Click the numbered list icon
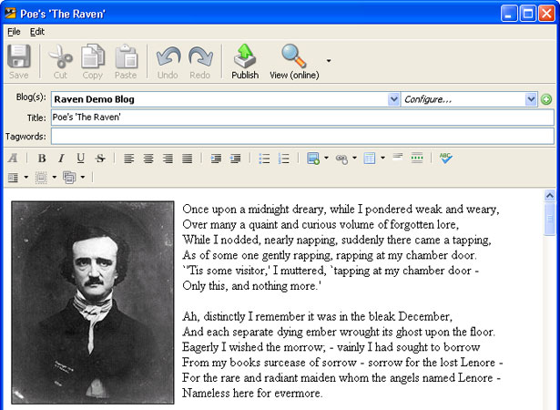The height and width of the screenshot is (410, 560). pyautogui.click(x=283, y=159)
